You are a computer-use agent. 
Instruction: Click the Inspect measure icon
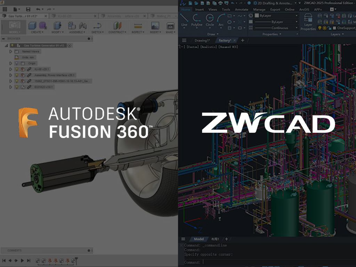tap(138, 26)
